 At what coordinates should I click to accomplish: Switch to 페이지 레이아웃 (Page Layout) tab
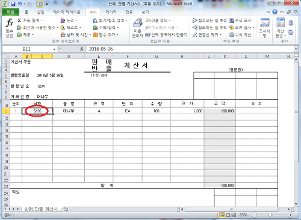click(x=67, y=12)
